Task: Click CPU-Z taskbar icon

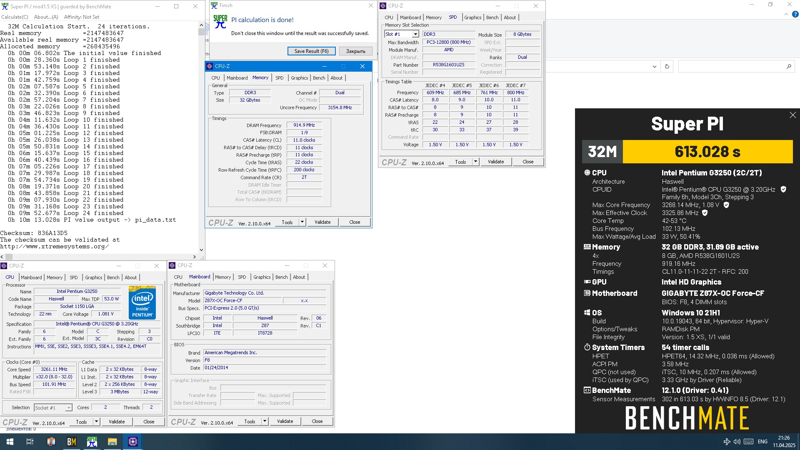Action: [x=133, y=442]
